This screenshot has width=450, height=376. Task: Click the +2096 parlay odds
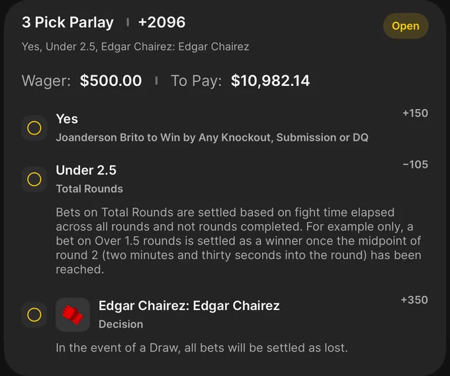coord(162,22)
